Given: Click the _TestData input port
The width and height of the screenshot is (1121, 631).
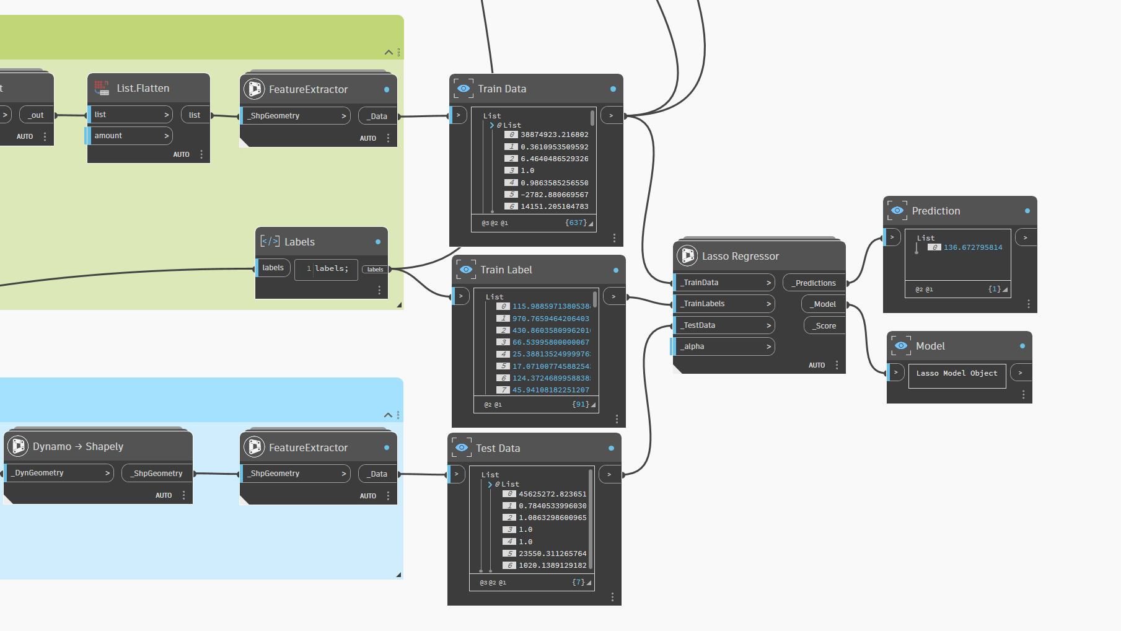Looking at the screenshot, I should pos(724,325).
